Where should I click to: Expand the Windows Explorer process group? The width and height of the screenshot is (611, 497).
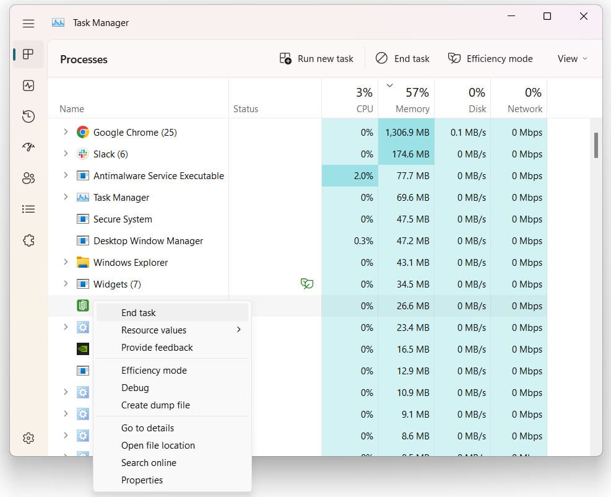click(66, 262)
